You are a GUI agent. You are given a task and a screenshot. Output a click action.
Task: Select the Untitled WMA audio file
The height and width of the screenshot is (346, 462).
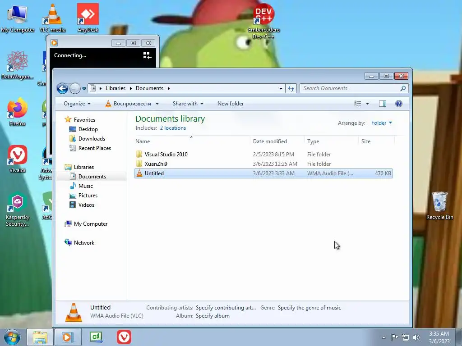click(263, 173)
